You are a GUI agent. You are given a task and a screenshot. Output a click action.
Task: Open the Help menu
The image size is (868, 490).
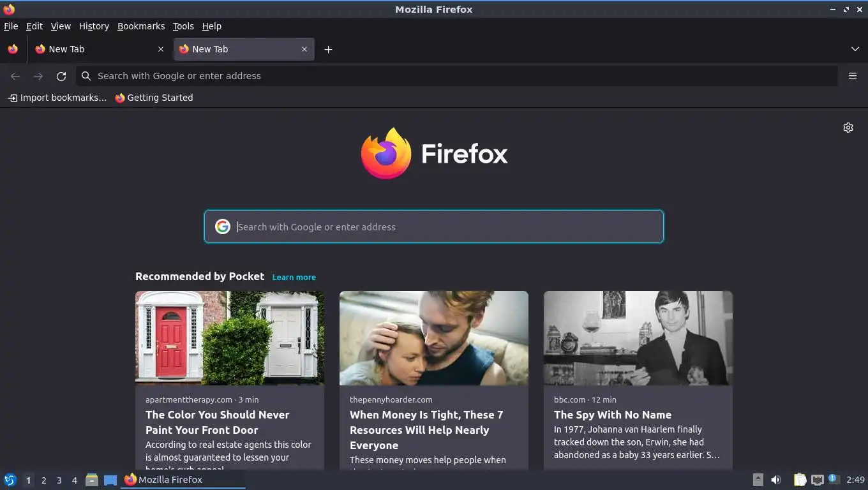(211, 26)
